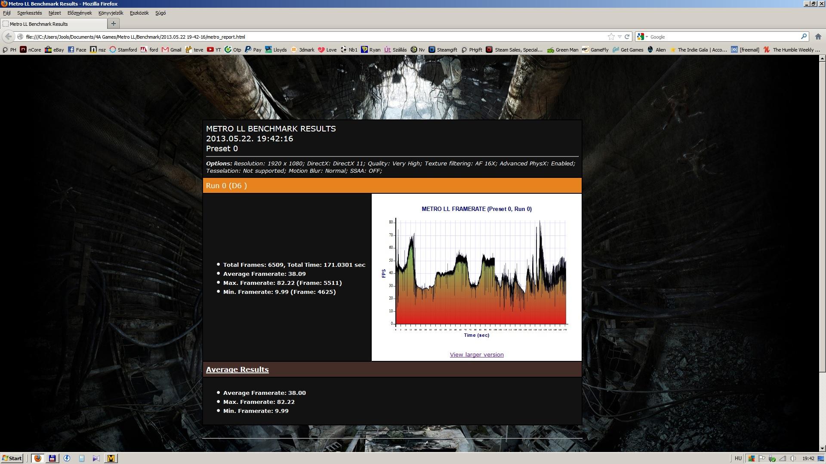Open the Stamford bookmark
The image size is (826, 464).
coord(123,49)
